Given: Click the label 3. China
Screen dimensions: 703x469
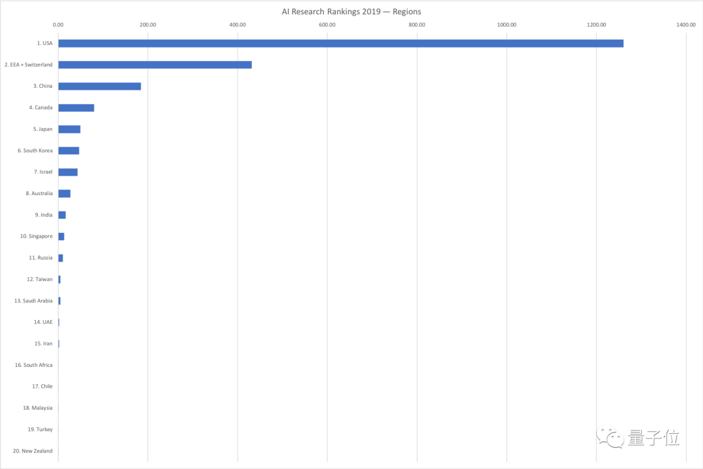Looking at the screenshot, I should pyautogui.click(x=43, y=86).
